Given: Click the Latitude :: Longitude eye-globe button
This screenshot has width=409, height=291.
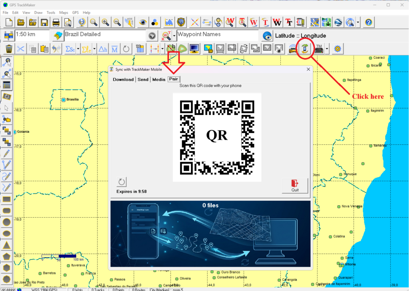Looking at the screenshot, I should pos(267,36).
